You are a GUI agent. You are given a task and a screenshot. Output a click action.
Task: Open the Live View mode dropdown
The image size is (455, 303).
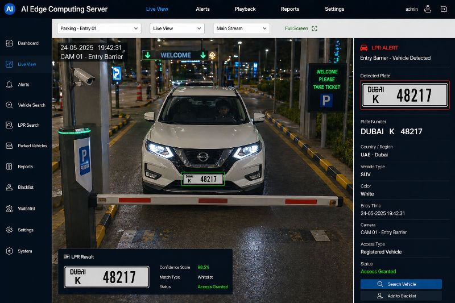(x=177, y=28)
